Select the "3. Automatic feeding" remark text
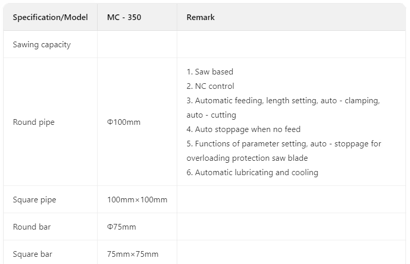 (283, 101)
